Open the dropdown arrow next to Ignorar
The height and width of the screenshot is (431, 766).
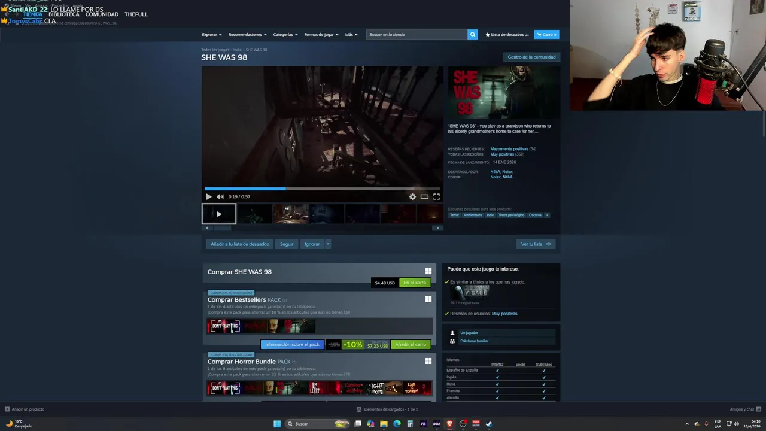pos(328,244)
